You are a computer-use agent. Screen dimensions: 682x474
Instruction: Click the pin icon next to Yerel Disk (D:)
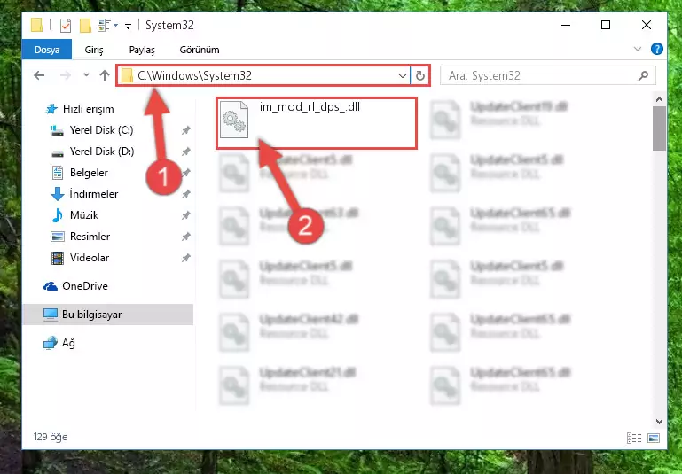(x=185, y=152)
